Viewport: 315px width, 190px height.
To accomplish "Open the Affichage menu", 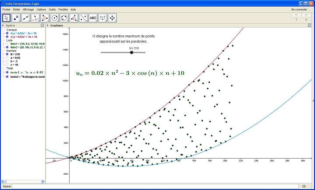I will [28, 9].
